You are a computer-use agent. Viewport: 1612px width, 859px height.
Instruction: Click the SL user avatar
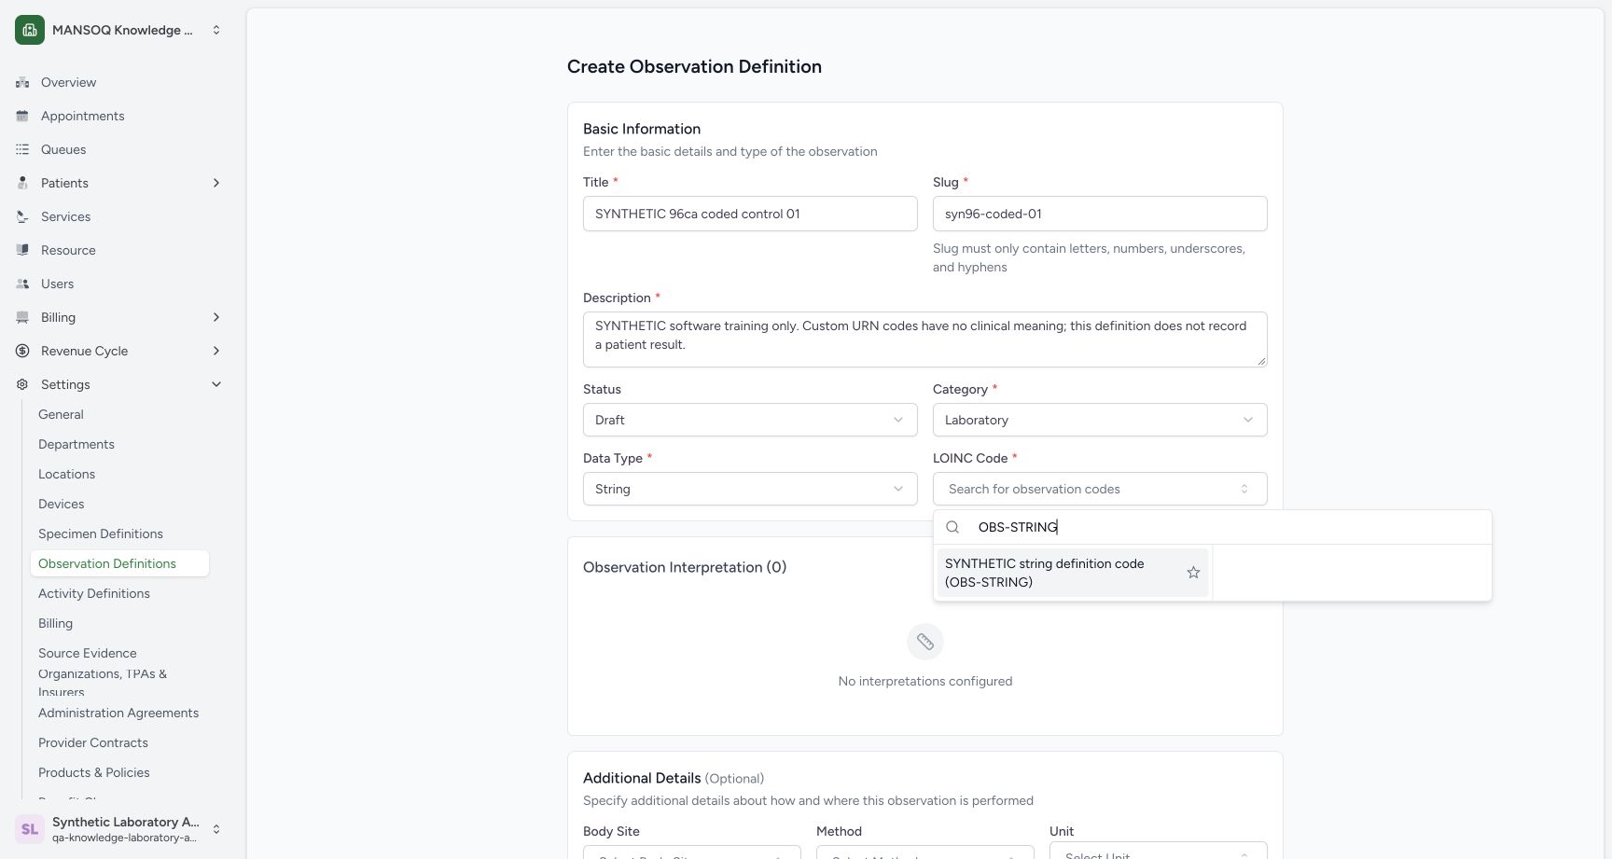tap(30, 829)
